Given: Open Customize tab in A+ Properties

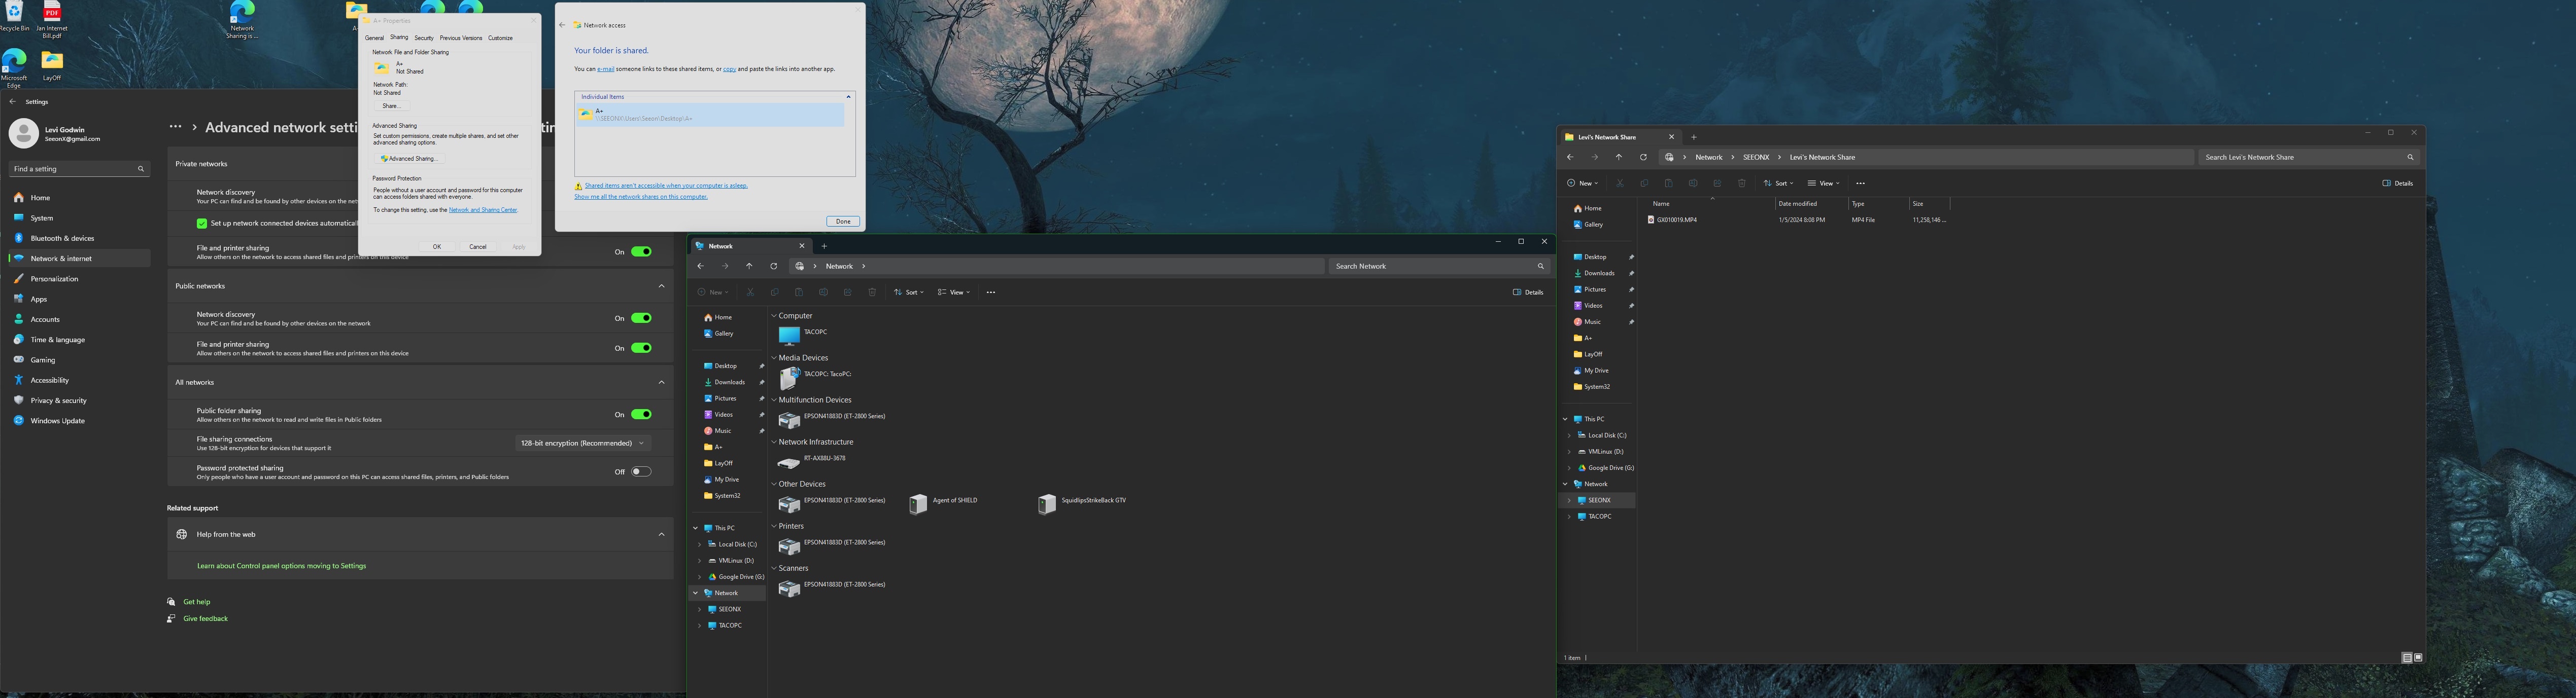Looking at the screenshot, I should click(500, 38).
